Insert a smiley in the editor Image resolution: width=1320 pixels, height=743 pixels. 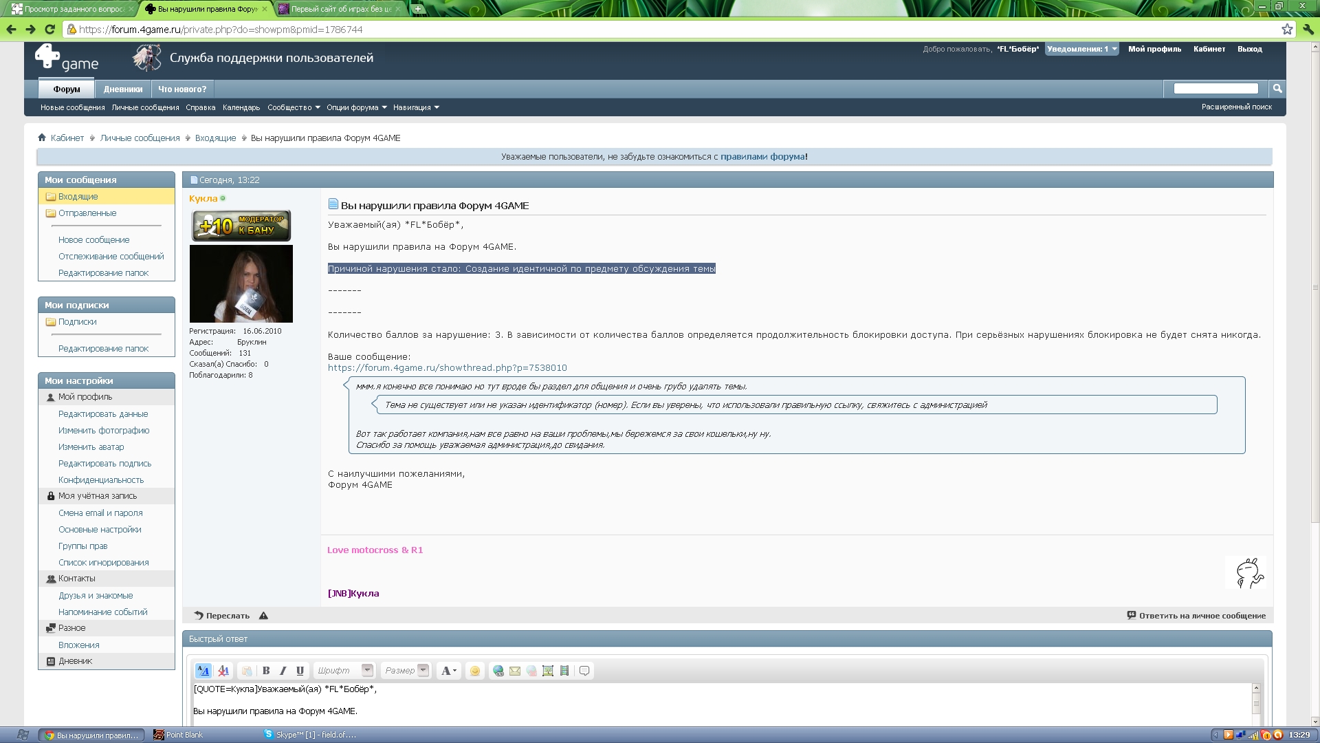[x=474, y=671]
